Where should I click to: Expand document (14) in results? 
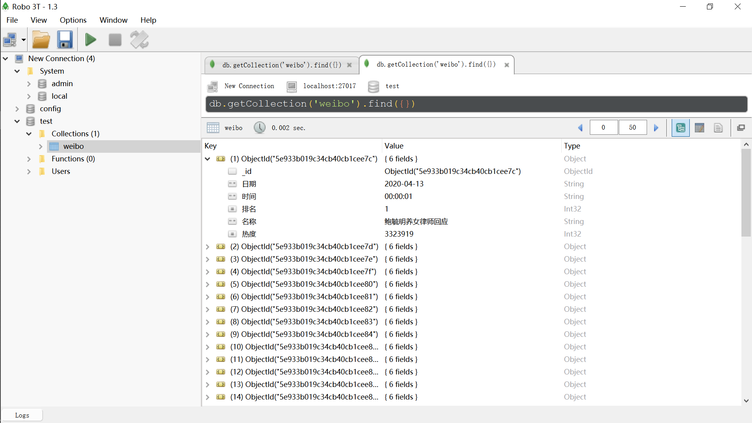208,397
